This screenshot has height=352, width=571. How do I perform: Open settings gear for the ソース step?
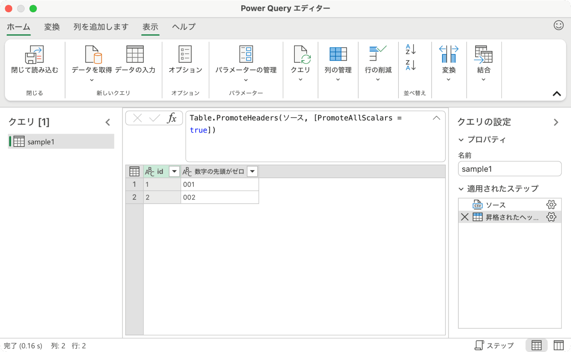(x=551, y=204)
